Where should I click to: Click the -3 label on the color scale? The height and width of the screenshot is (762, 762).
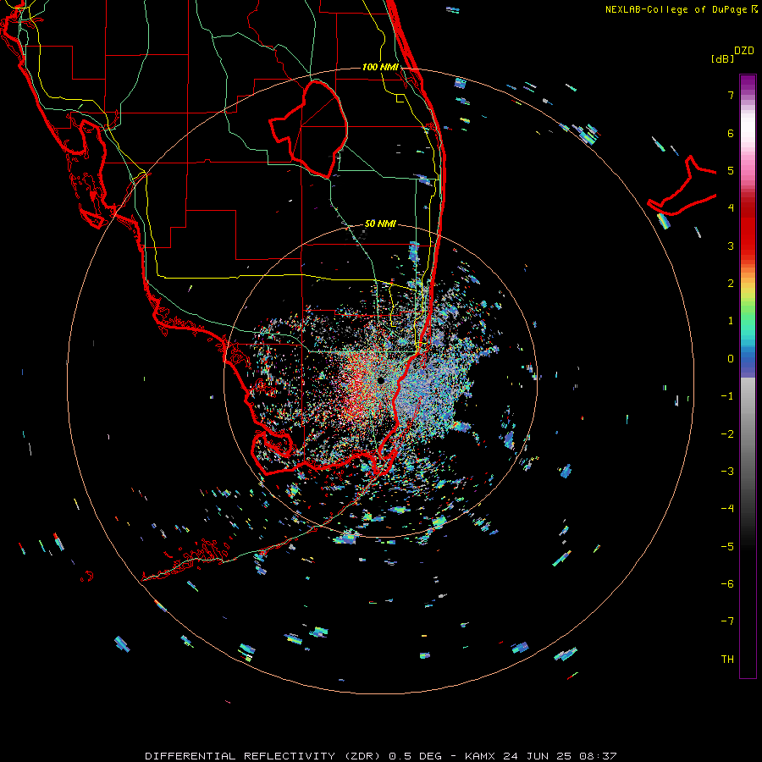coord(727,472)
